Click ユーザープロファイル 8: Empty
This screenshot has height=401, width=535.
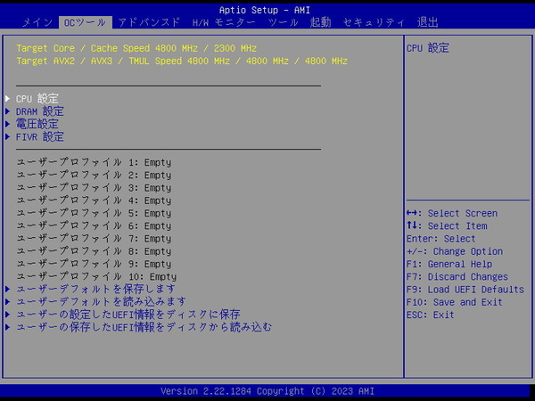click(x=94, y=251)
